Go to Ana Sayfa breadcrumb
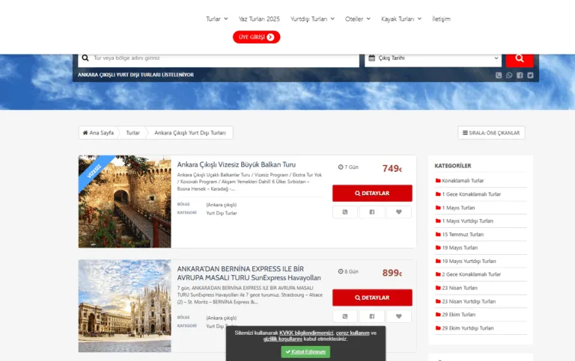575x361 pixels. click(98, 133)
